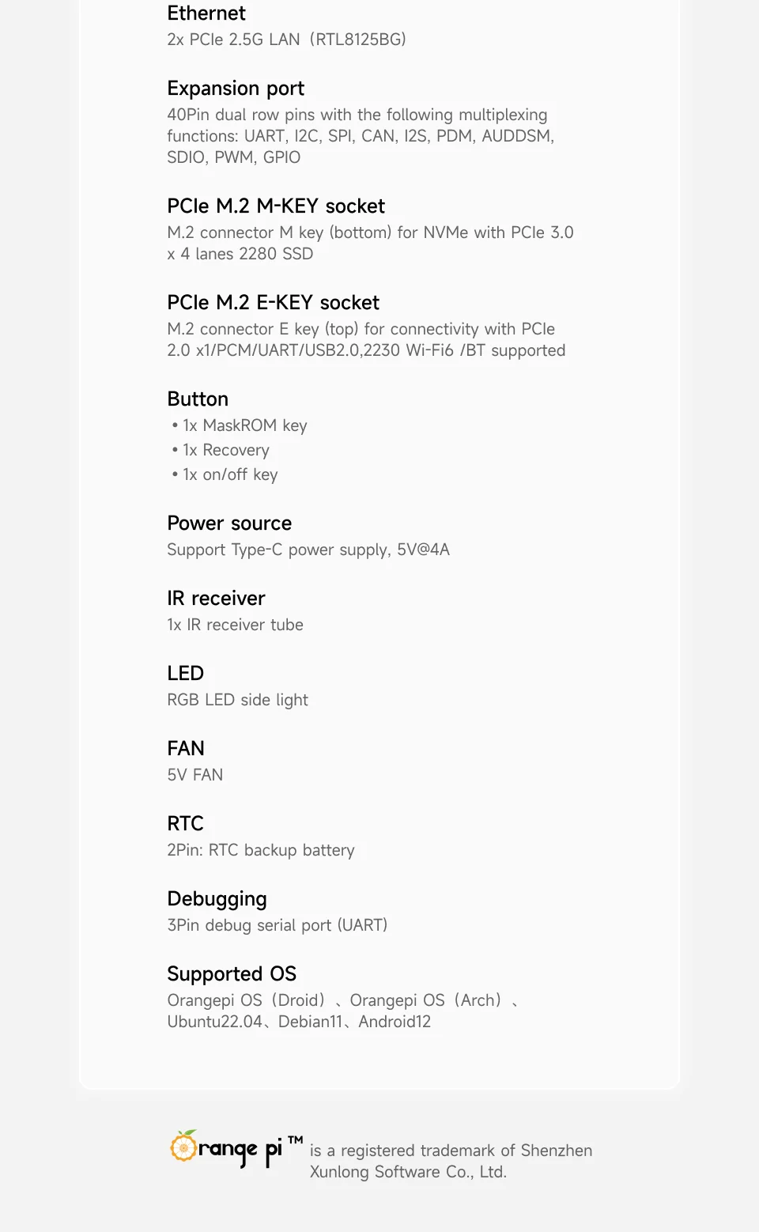Click the 1x on/off key bullet
Screen dimensions: 759x1232
point(225,474)
